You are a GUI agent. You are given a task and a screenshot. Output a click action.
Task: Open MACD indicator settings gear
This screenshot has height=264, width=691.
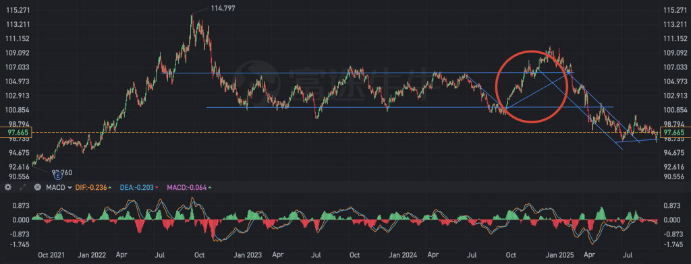[x=8, y=187]
